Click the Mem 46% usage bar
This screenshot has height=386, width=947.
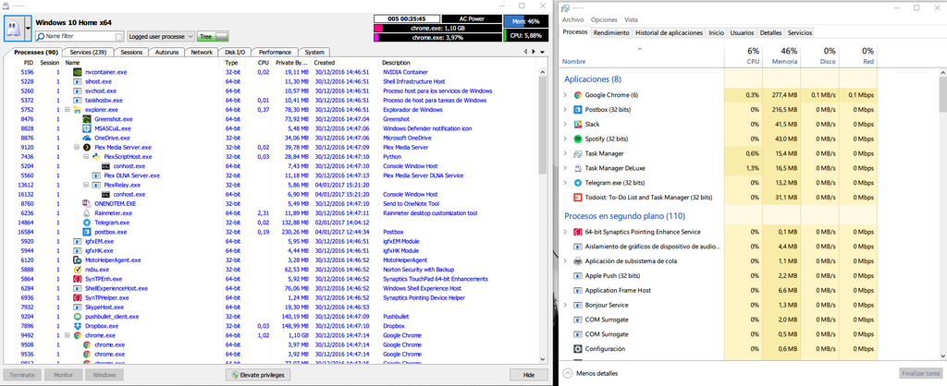point(525,21)
